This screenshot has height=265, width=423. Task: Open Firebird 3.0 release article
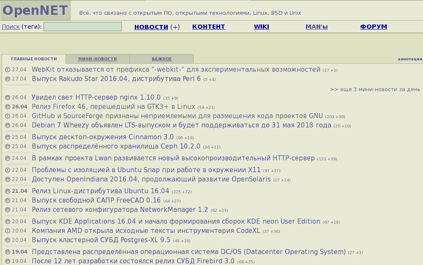point(133,261)
